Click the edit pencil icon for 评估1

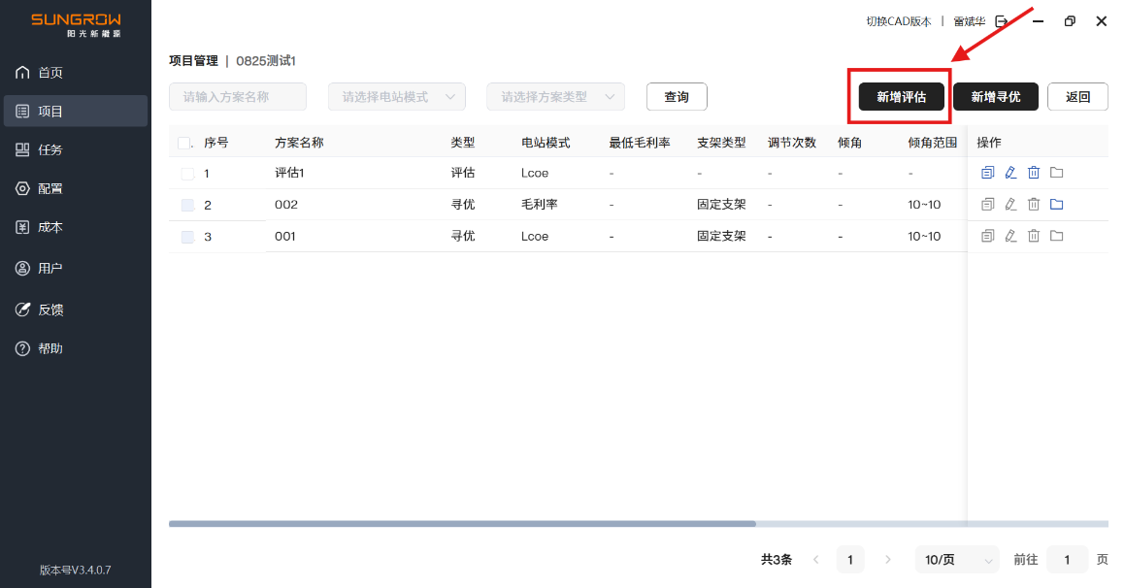pyautogui.click(x=1010, y=173)
